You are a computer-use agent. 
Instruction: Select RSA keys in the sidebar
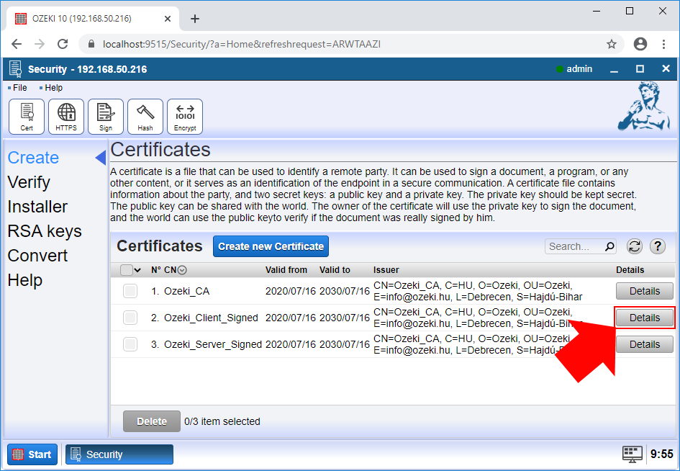point(45,231)
